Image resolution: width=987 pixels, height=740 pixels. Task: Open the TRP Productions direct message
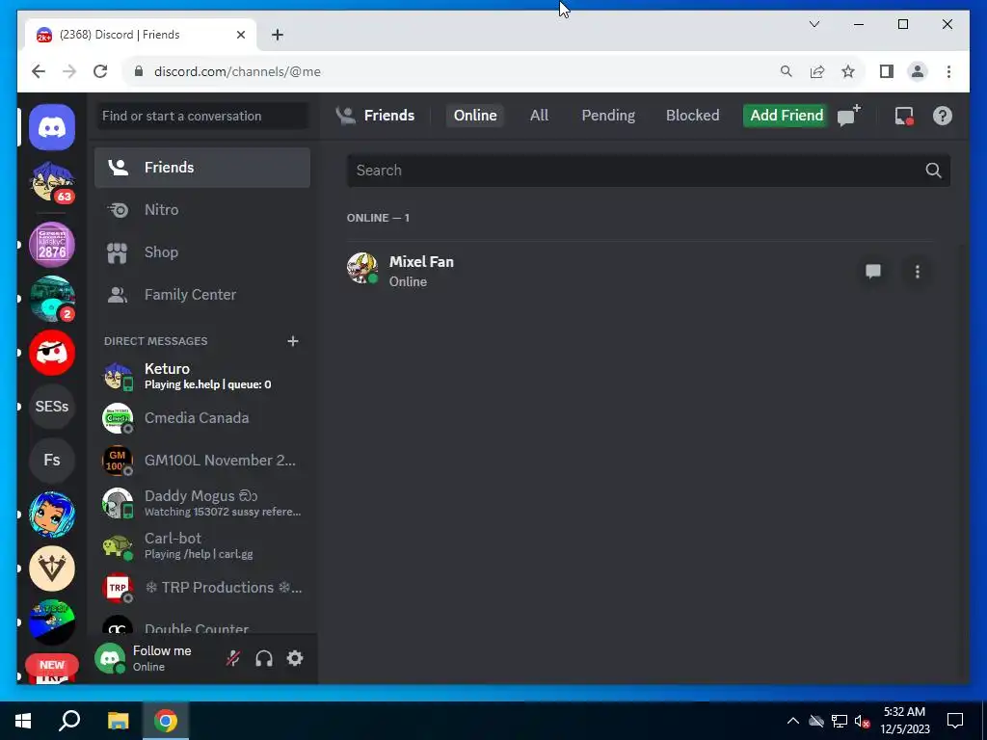tap(202, 588)
